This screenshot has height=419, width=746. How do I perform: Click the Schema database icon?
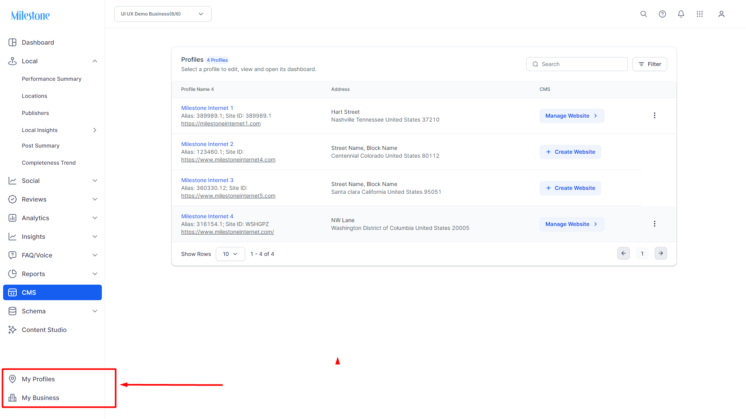click(x=12, y=311)
